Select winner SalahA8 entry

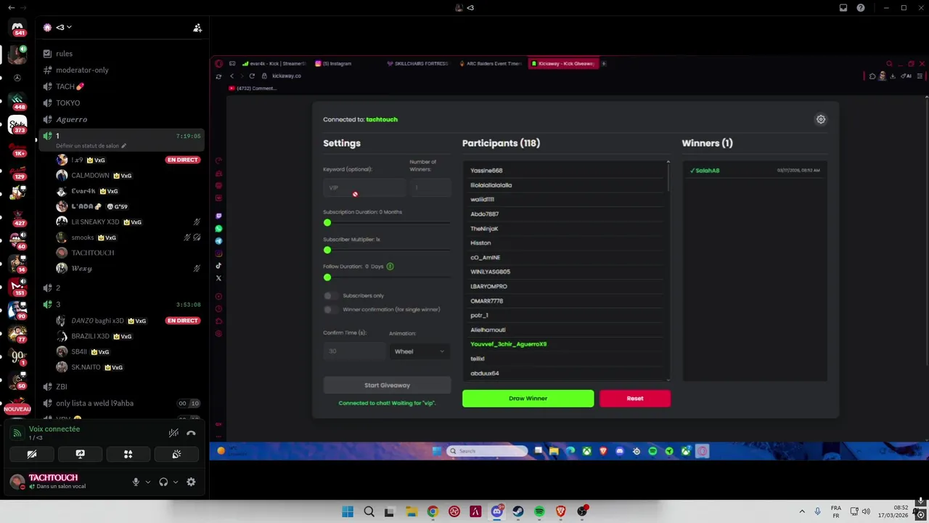pyautogui.click(x=755, y=171)
